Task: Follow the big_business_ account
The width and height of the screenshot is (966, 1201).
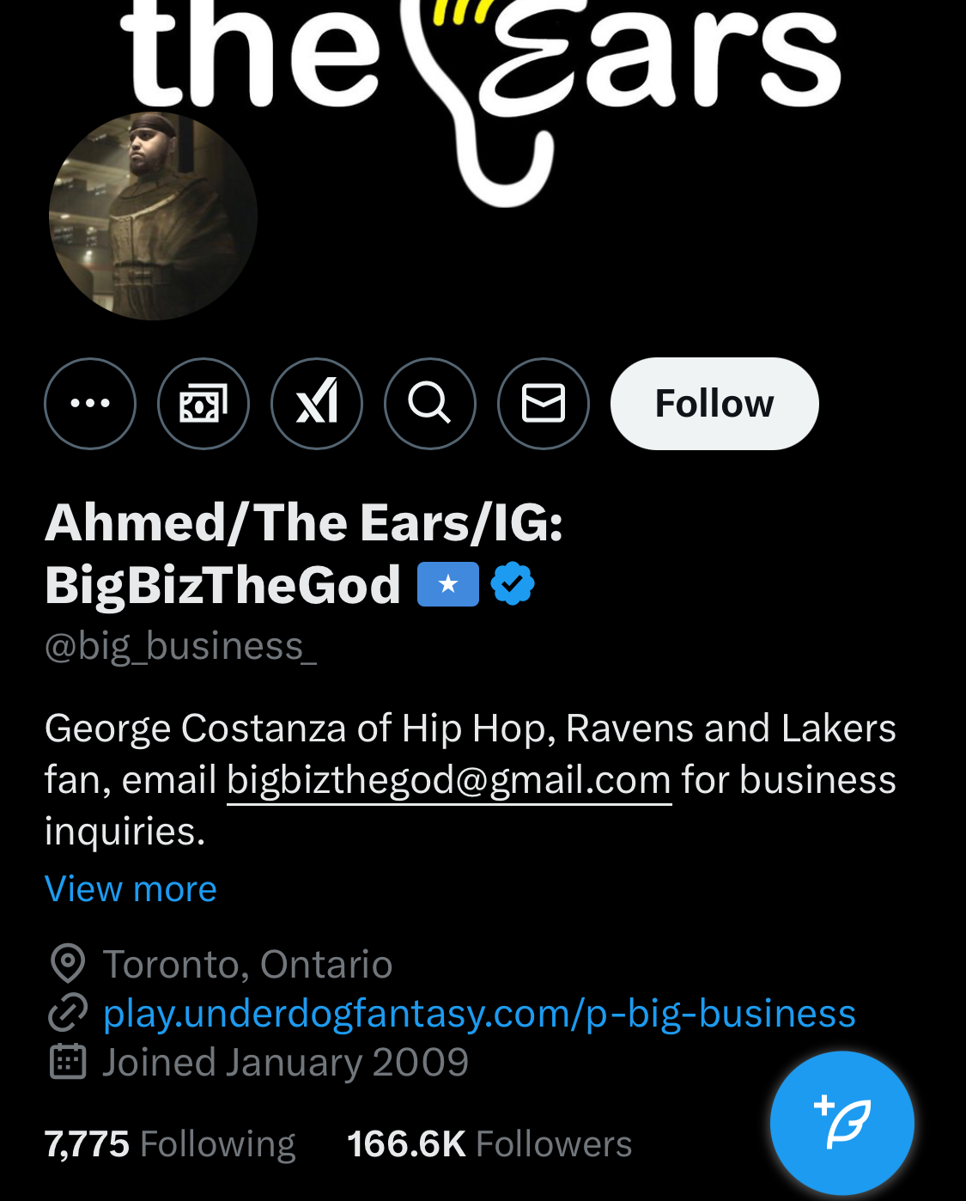Action: click(x=714, y=404)
